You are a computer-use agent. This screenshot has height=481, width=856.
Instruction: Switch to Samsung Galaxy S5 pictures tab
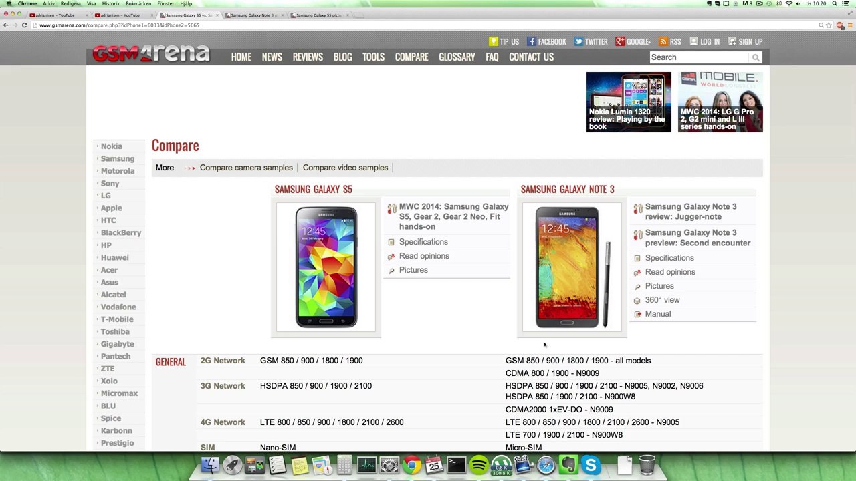[x=320, y=15]
